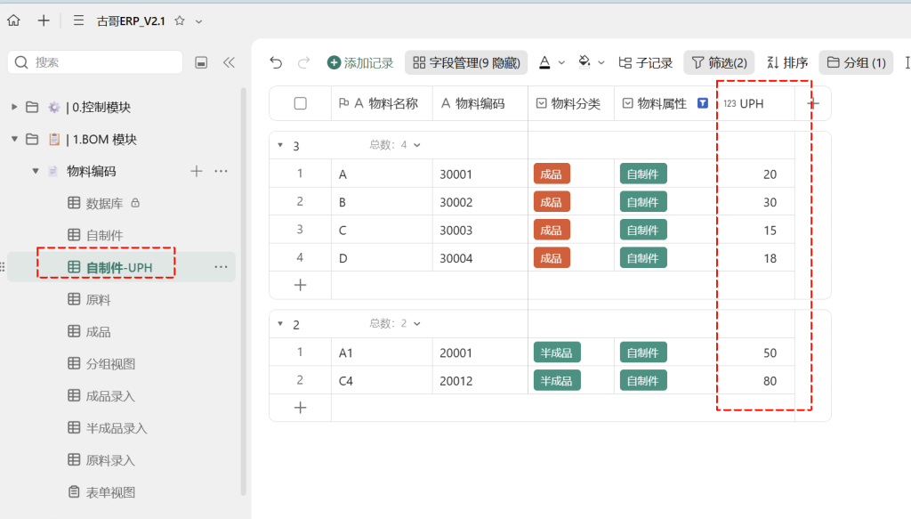Screen dimensions: 911x519
Task: Open the 半成品录入 view
Action: tap(117, 428)
